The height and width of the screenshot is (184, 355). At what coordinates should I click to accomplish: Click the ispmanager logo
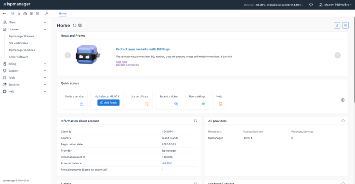point(17,4)
